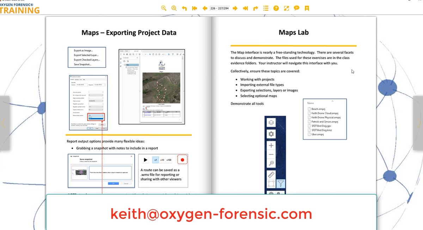
Task: Go forward with the curved right arrow
Action: pos(256,8)
